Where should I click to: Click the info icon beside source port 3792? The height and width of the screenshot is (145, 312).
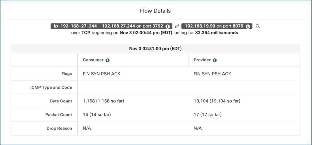pos(168,26)
